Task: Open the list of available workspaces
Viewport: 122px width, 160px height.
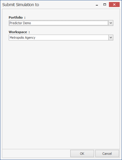Action: point(111,38)
